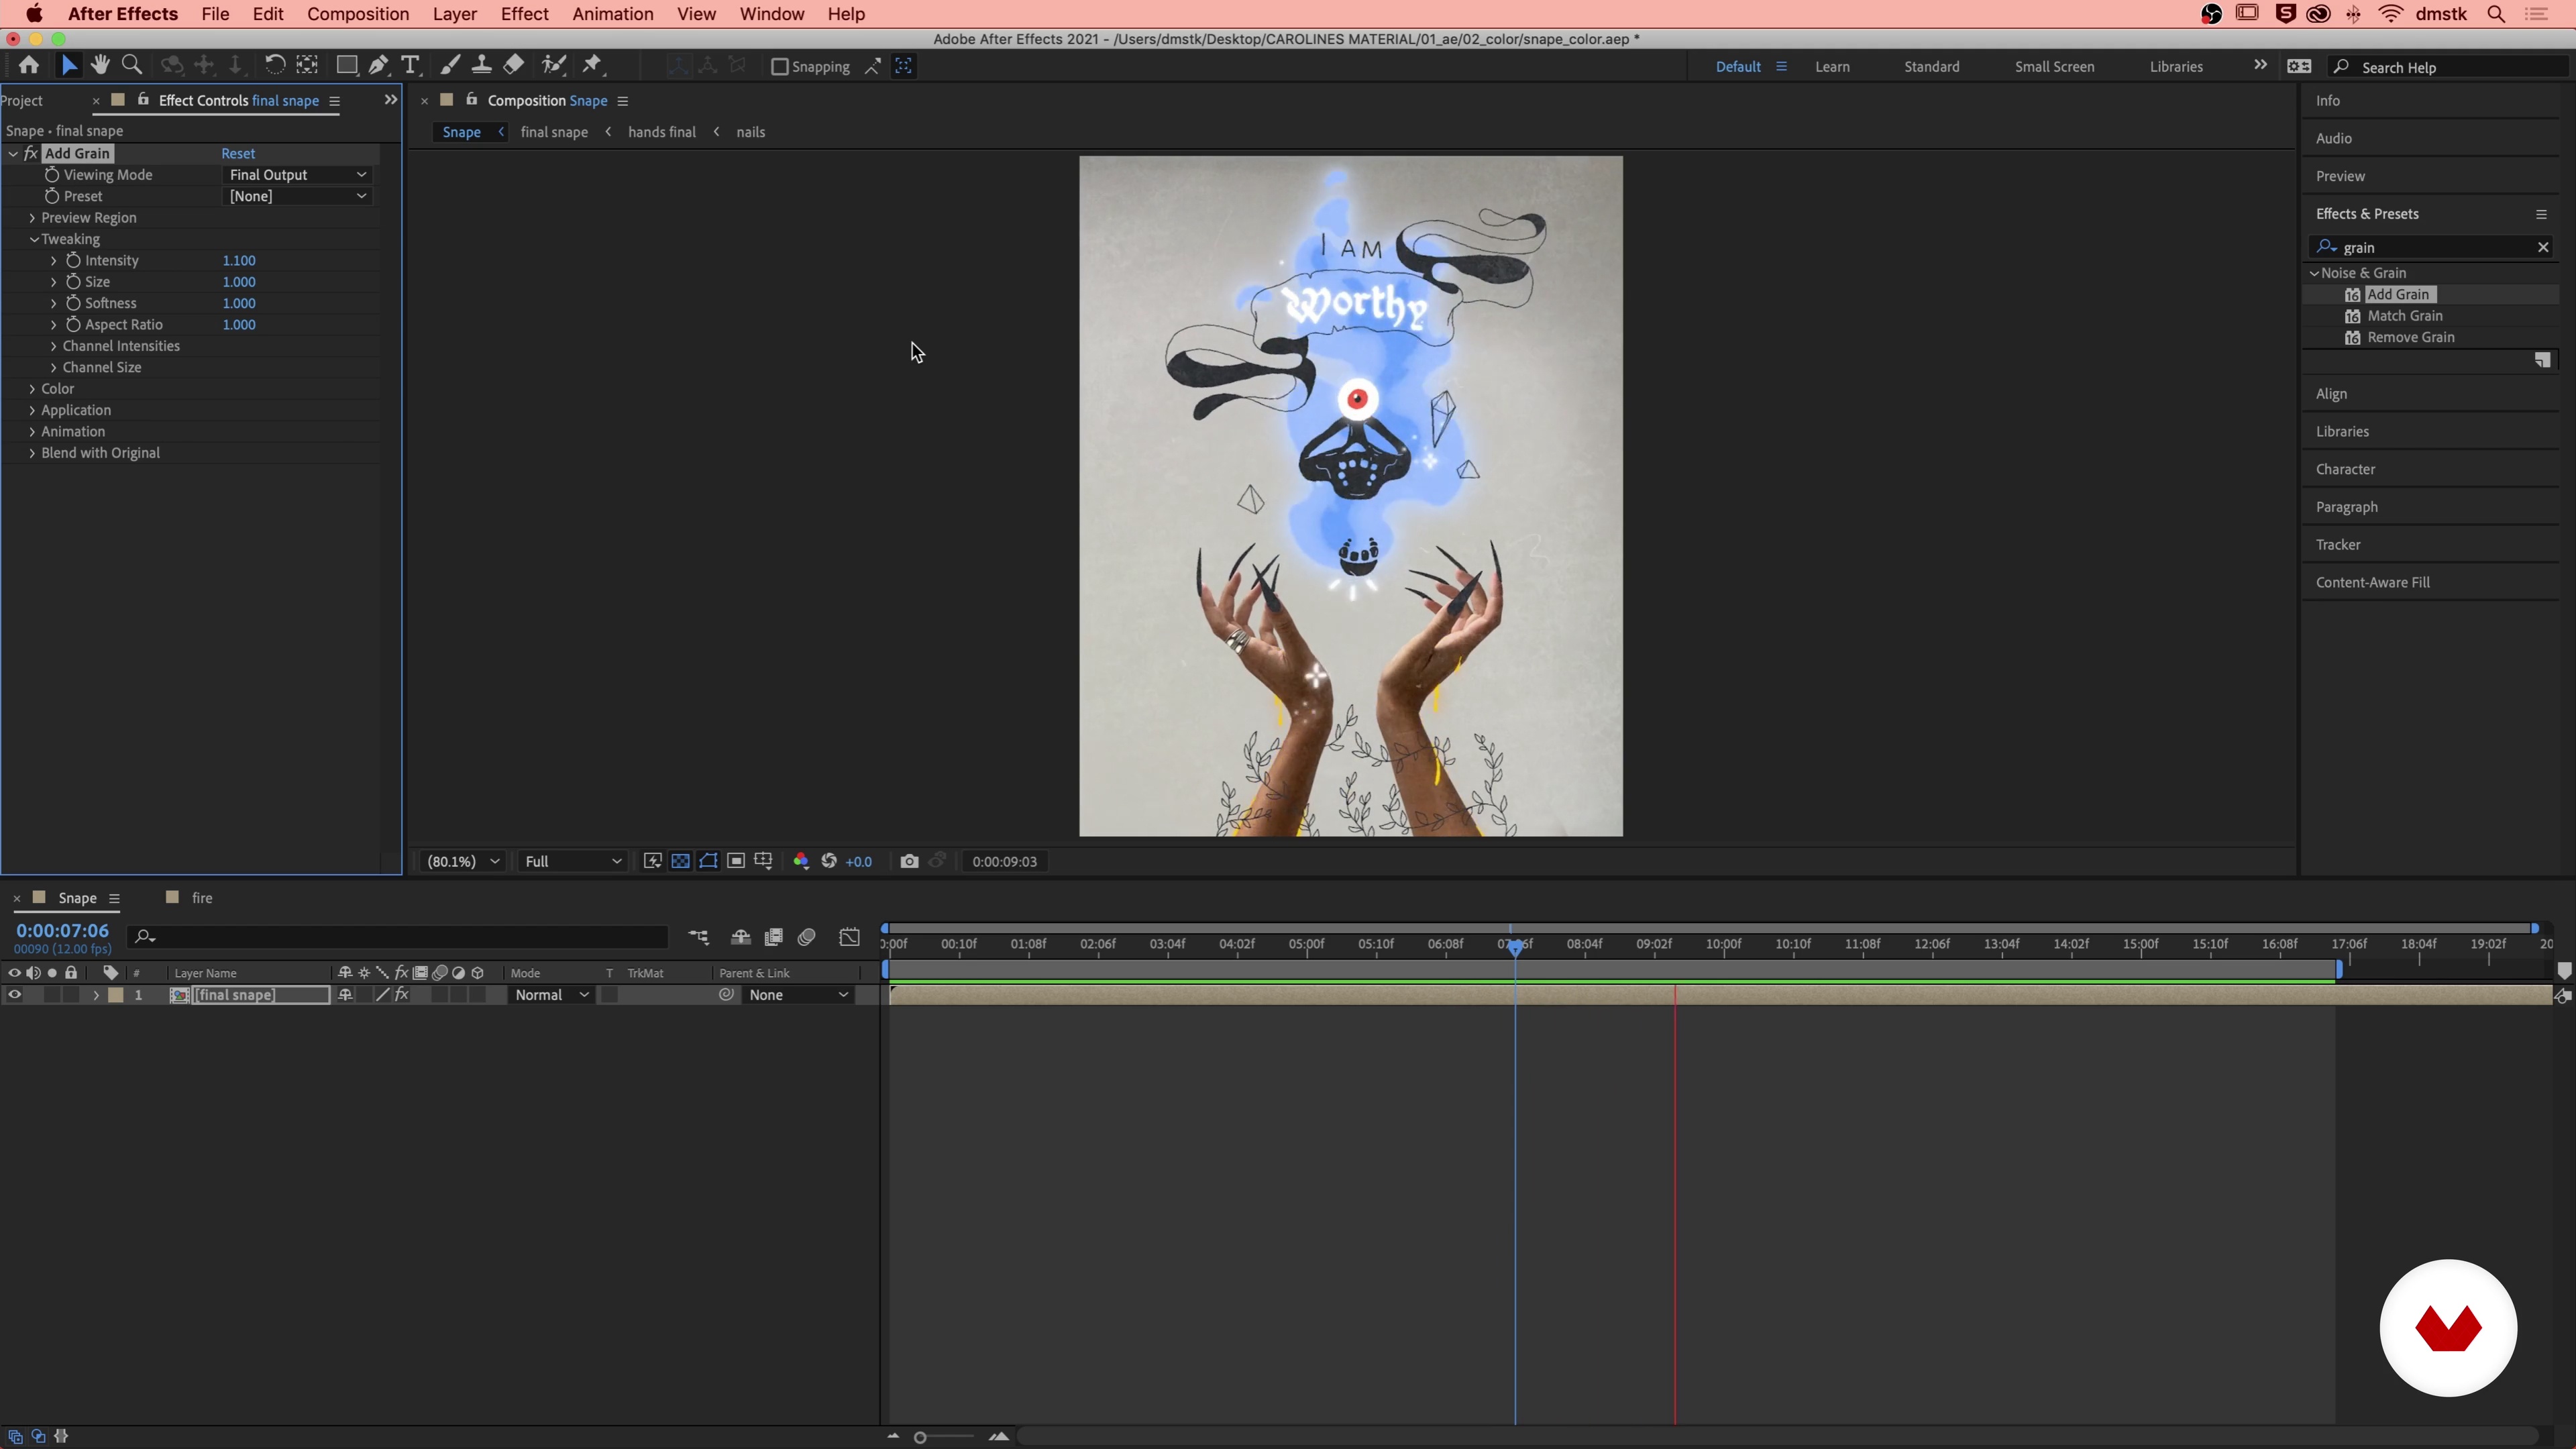
Task: Click the region of interest icon
Action: click(x=736, y=861)
